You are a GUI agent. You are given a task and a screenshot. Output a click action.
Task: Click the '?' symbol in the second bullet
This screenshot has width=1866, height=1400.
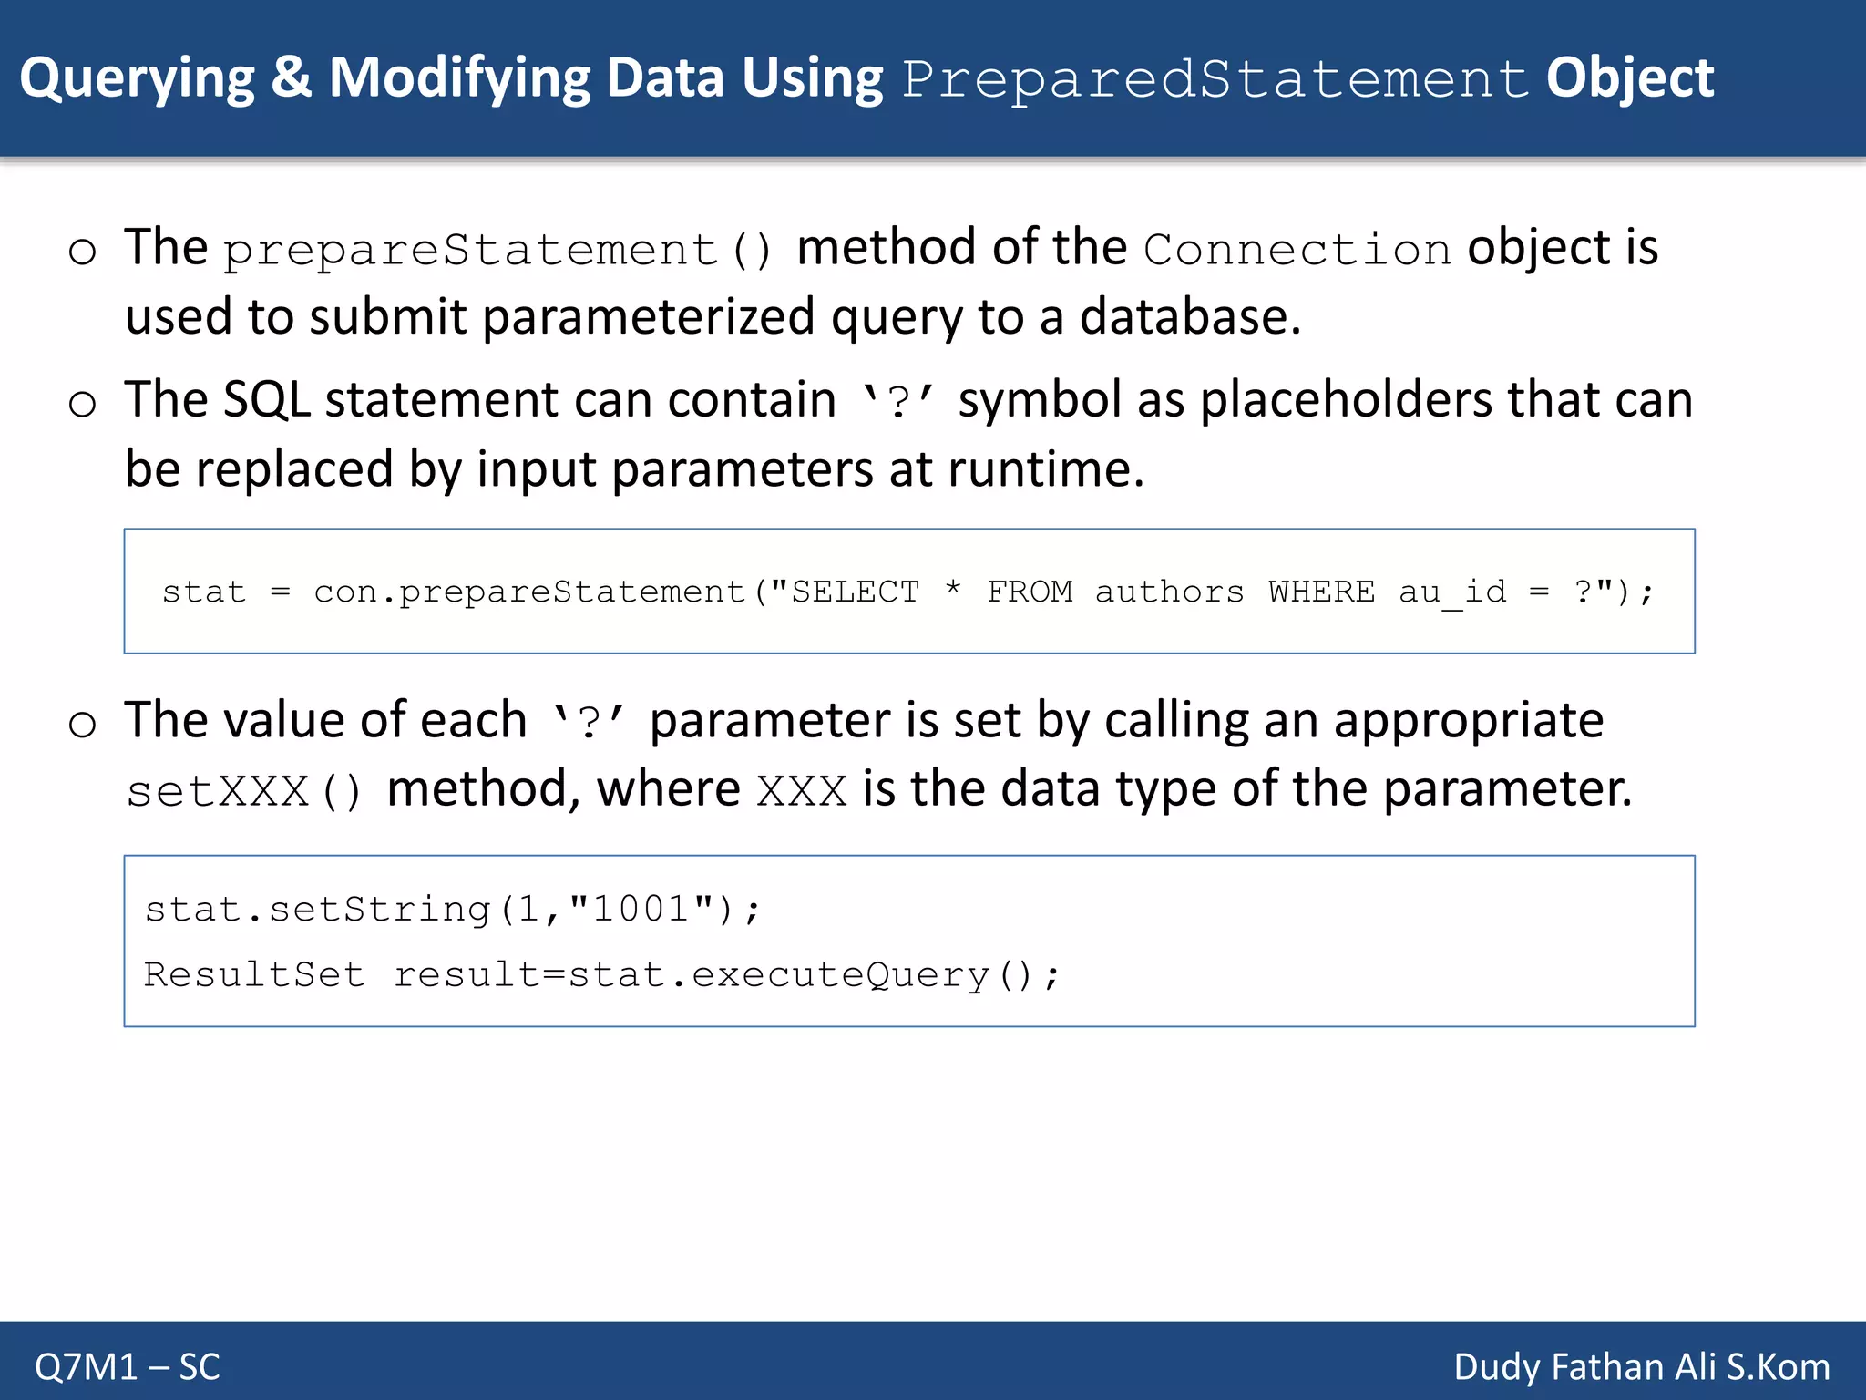(898, 402)
